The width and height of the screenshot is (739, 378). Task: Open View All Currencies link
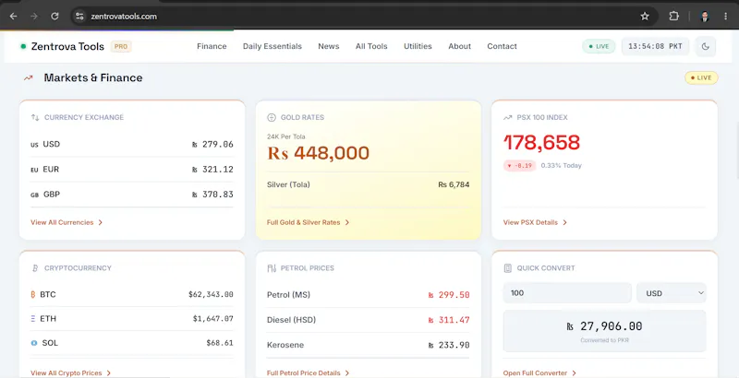point(67,222)
